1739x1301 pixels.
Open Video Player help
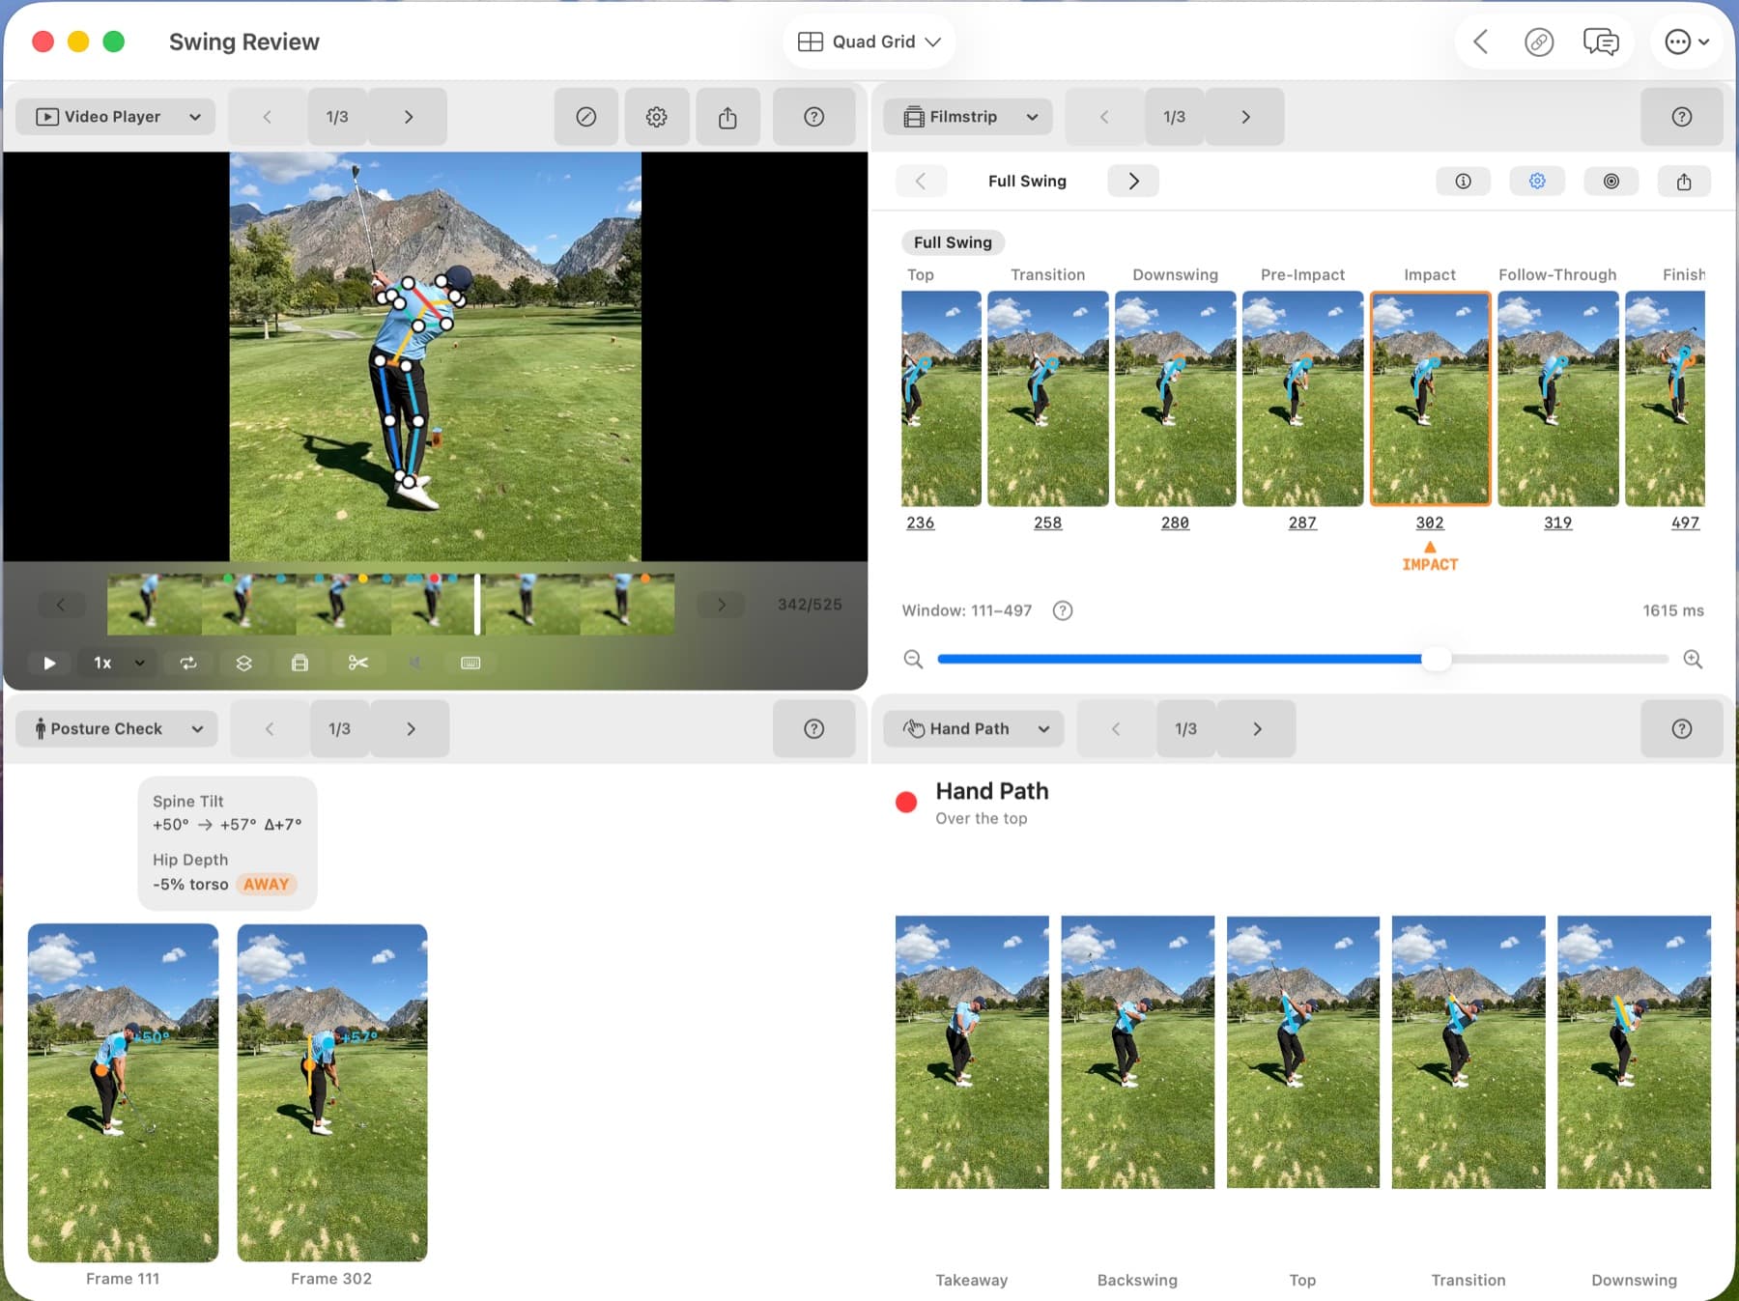(814, 117)
